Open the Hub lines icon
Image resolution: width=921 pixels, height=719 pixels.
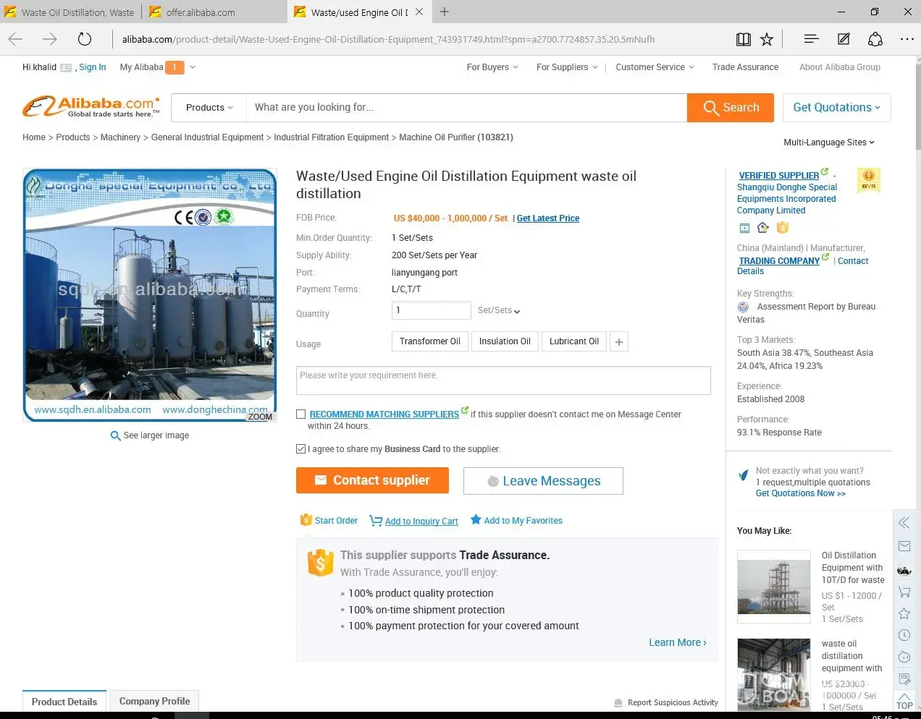point(811,39)
